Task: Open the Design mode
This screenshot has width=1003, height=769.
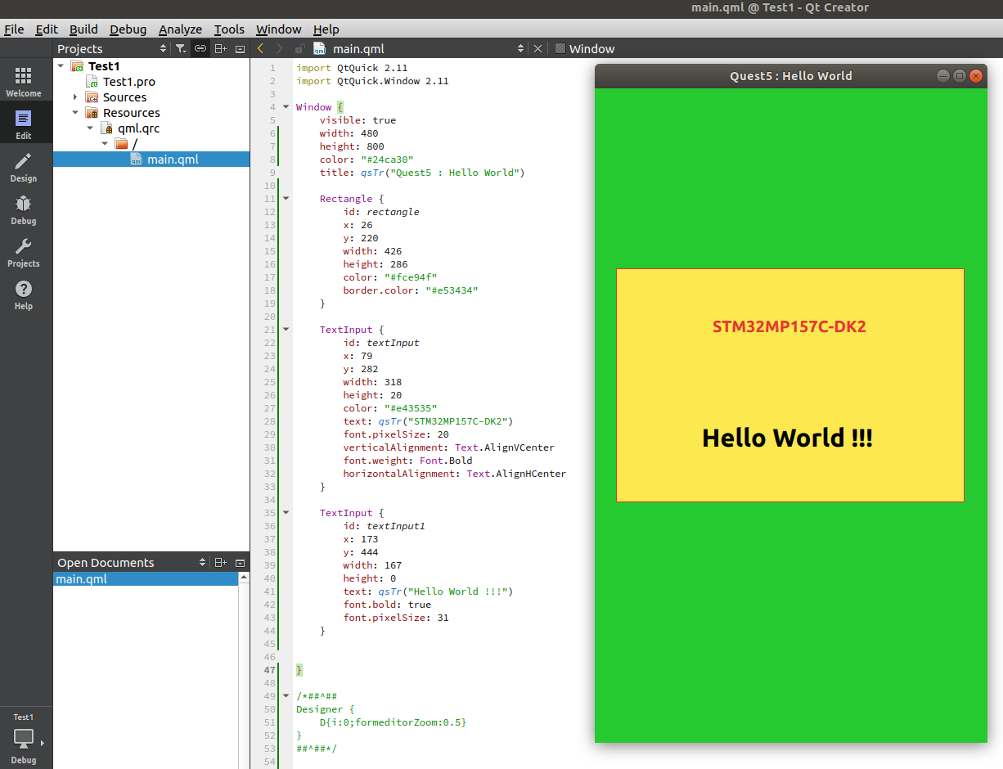Action: 24,167
